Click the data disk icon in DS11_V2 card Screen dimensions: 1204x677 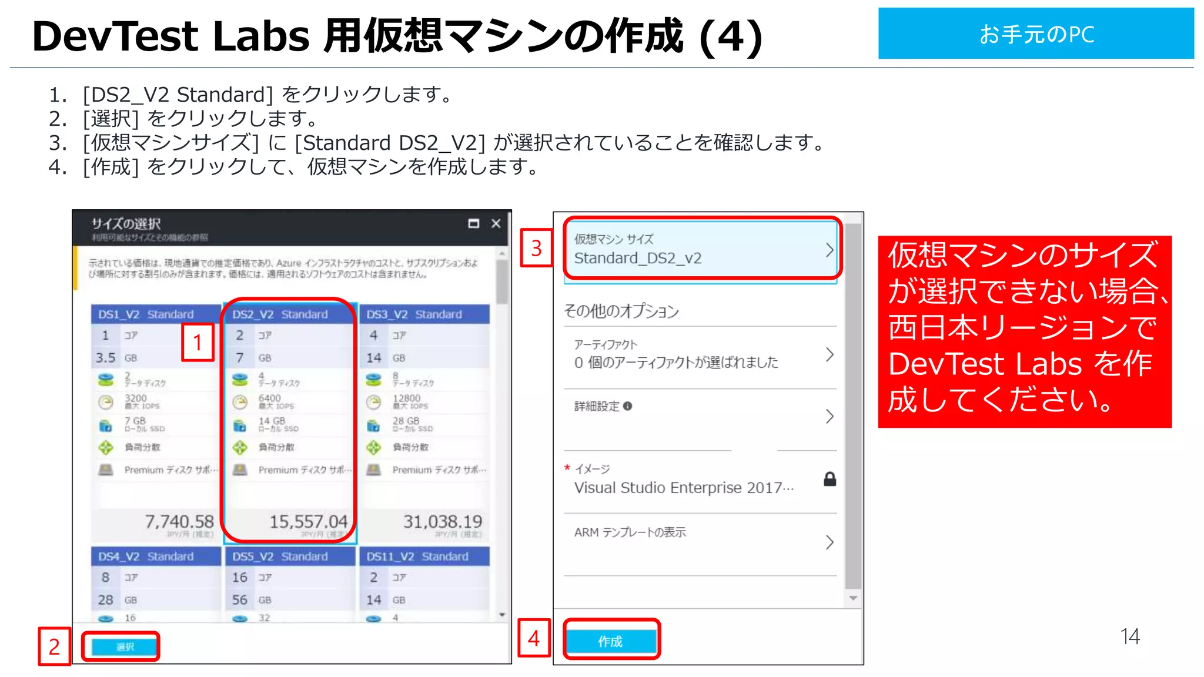tap(374, 618)
